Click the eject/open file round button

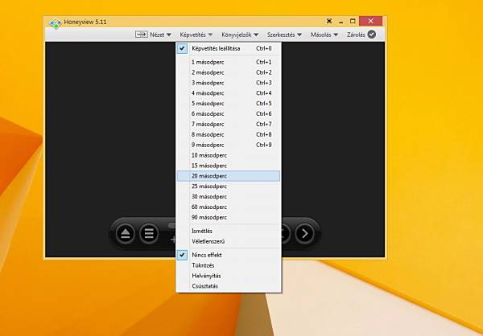coord(125,234)
